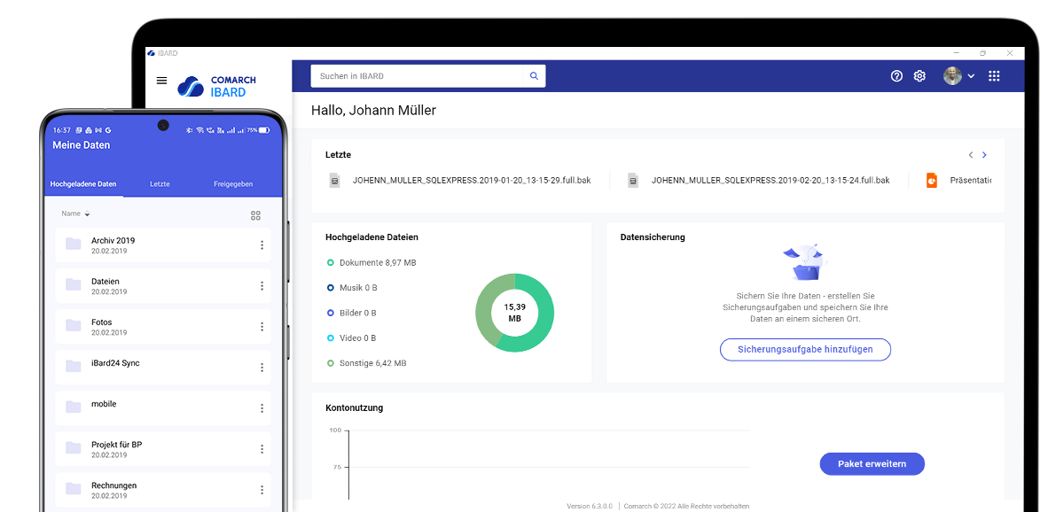
Task: Click the Musik legend marker
Action: 330,288
